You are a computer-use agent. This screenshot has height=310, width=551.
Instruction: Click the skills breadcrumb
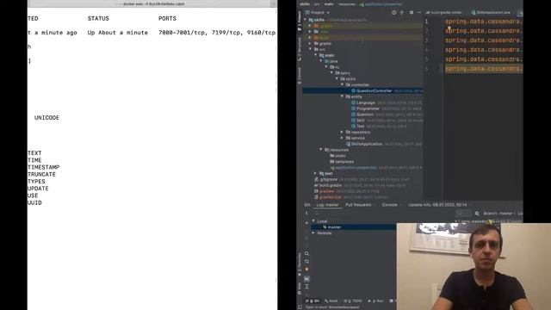pyautogui.click(x=305, y=4)
